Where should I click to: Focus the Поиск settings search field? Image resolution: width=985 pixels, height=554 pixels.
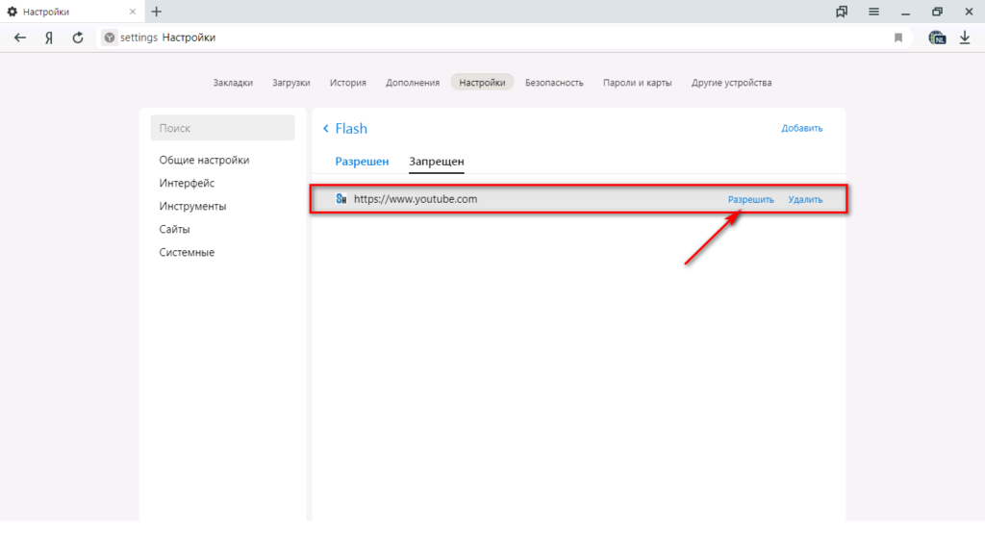pyautogui.click(x=222, y=128)
